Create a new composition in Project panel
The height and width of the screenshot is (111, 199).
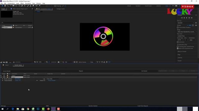click(x=7, y=62)
